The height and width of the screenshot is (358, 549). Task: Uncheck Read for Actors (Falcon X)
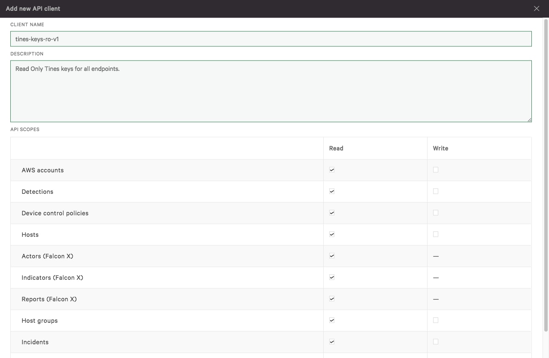click(332, 256)
